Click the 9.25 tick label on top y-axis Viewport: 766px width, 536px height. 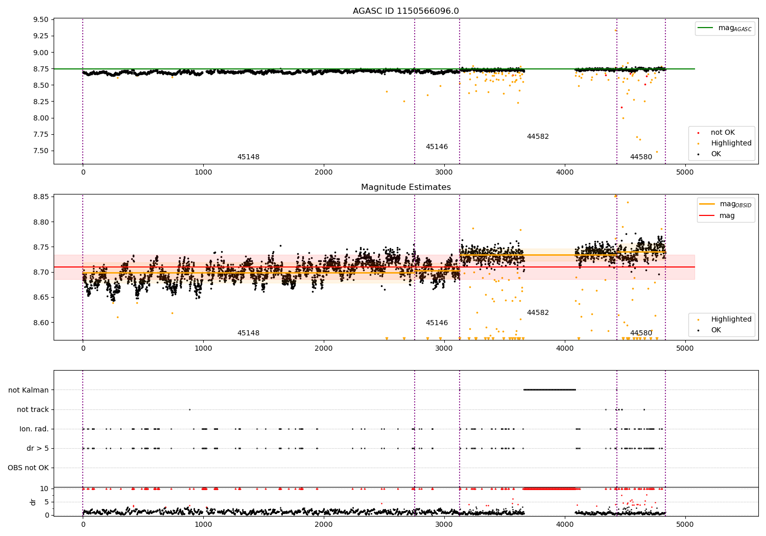click(40, 36)
